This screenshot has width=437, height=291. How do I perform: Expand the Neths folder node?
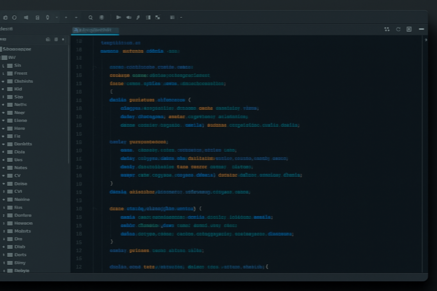point(3,105)
